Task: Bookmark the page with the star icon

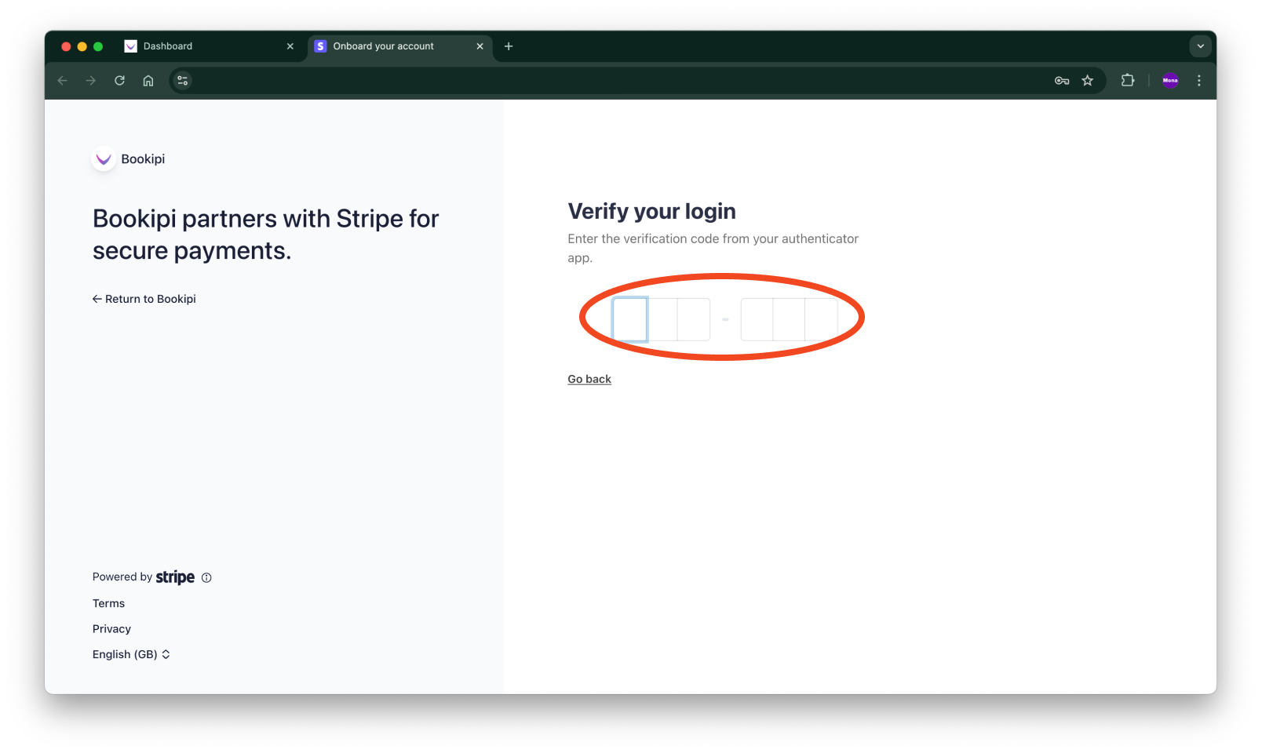Action: (1088, 80)
